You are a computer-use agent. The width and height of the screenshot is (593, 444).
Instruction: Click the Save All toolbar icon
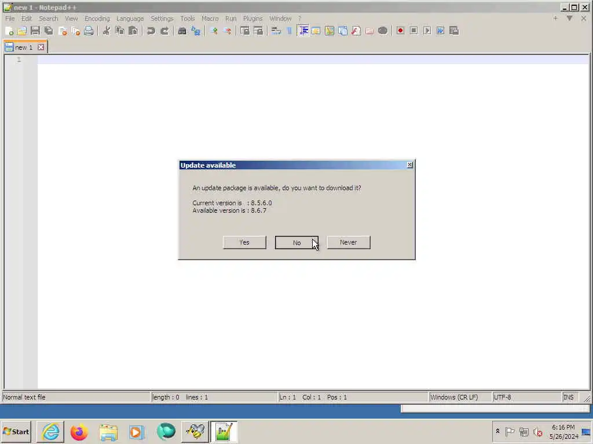tap(49, 31)
